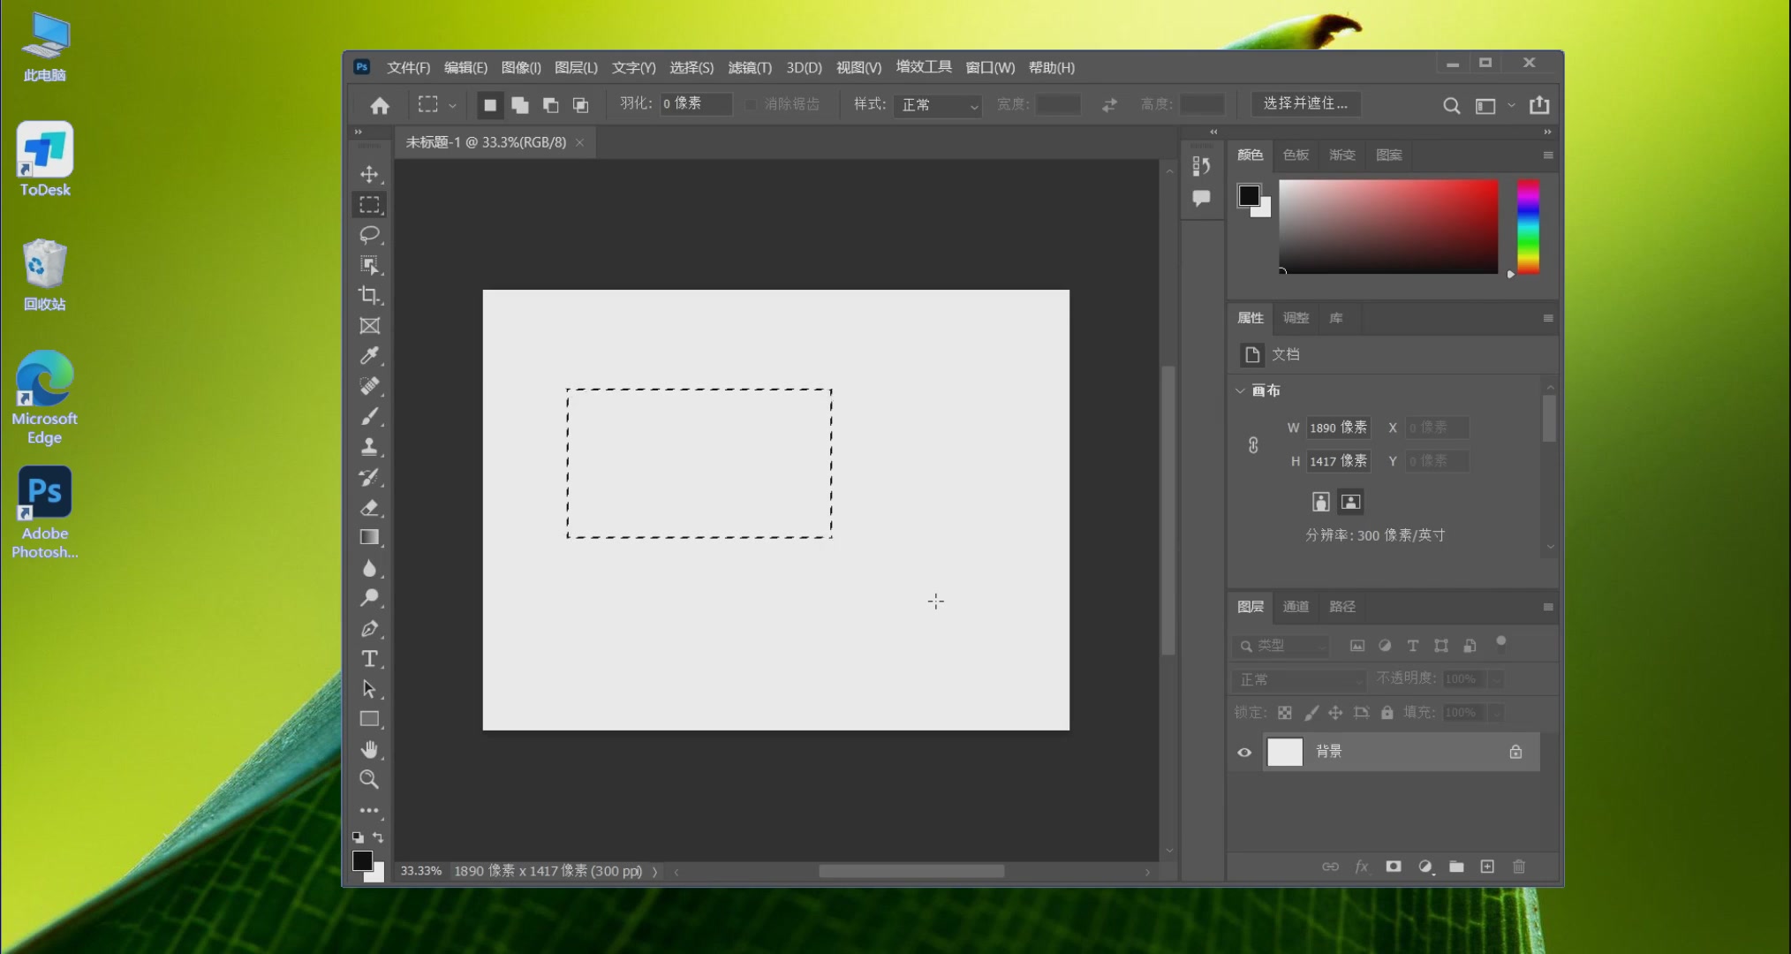Set canvas orientation to landscape
Viewport: 1791px width, 954px height.
click(1350, 502)
